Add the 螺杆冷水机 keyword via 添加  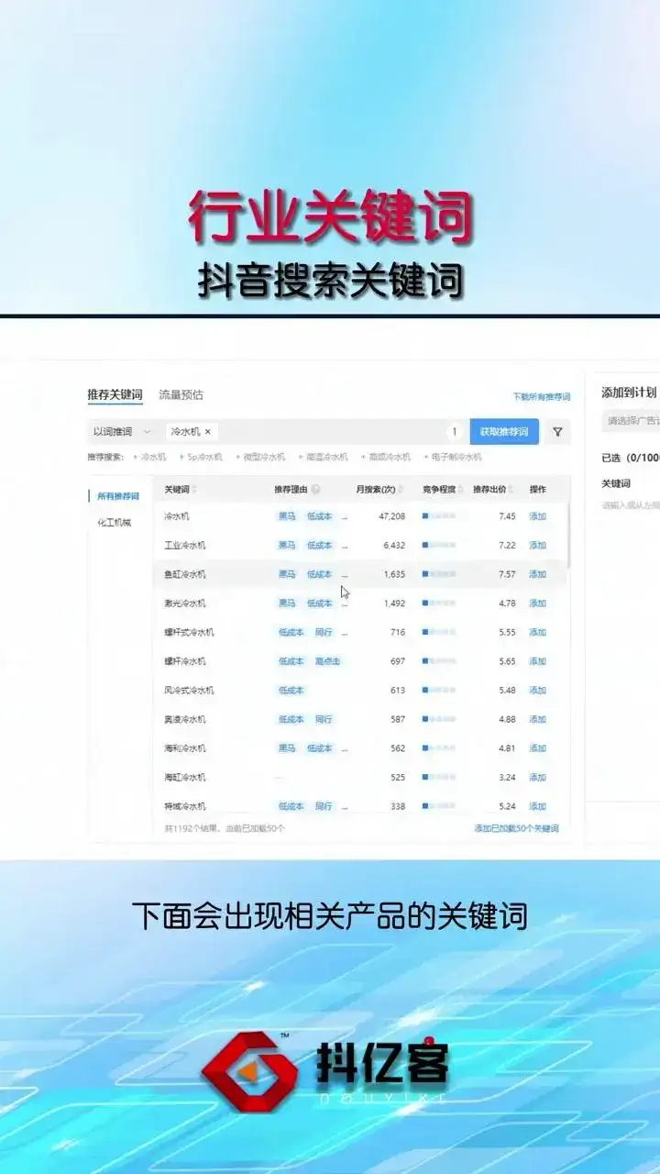(x=537, y=661)
